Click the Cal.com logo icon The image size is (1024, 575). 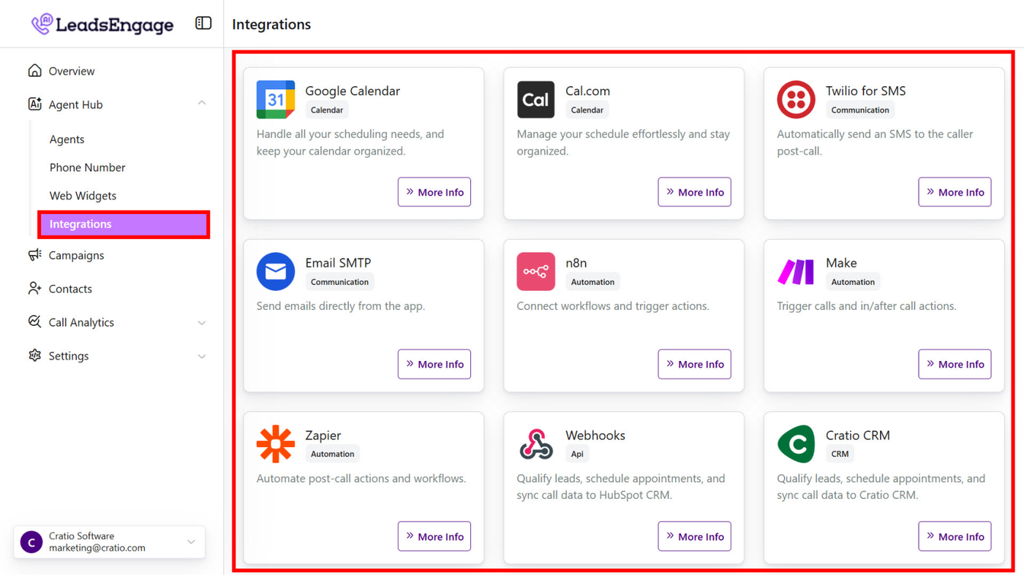point(535,99)
